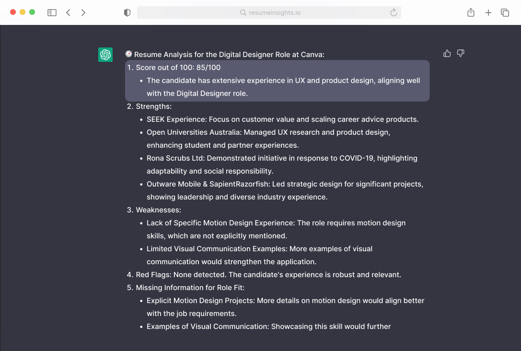Minimize the window with yellow button
This screenshot has height=351, width=521.
coord(23,12)
